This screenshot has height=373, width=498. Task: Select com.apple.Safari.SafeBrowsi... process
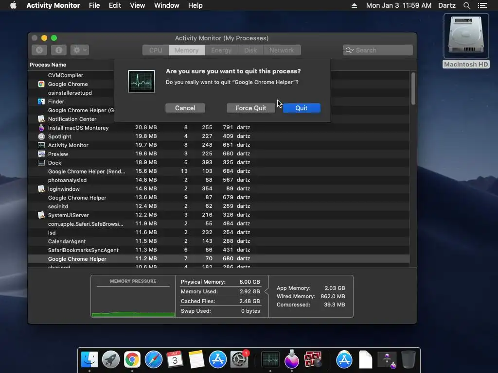coord(218,223)
